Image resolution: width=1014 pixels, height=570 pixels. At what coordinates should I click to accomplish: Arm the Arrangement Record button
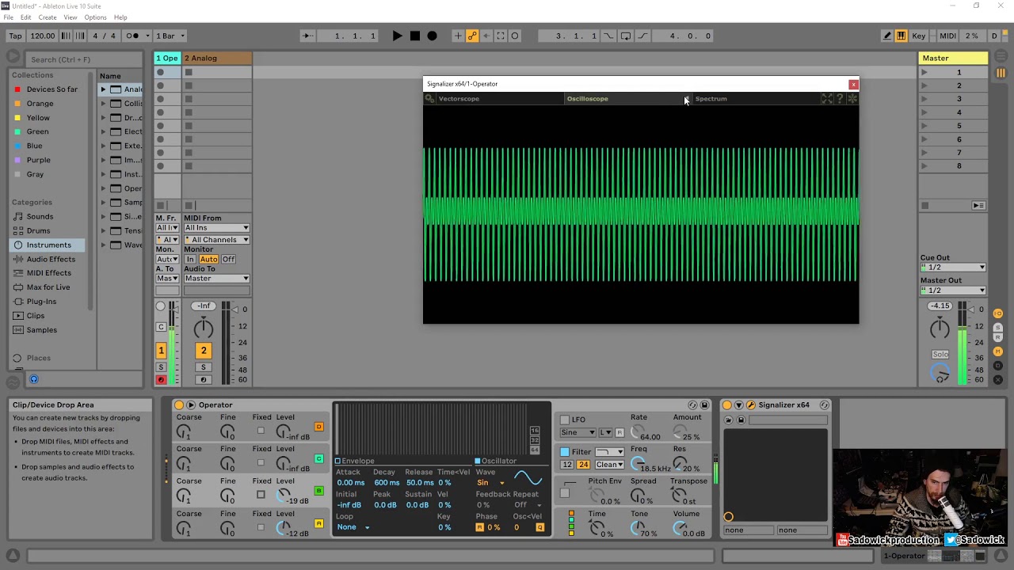point(432,36)
